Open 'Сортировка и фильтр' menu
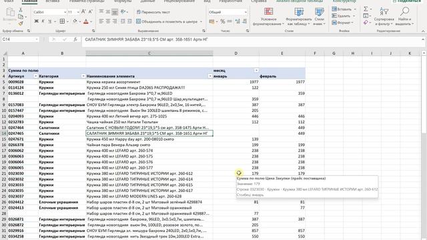The image size is (427, 240). coord(384,17)
